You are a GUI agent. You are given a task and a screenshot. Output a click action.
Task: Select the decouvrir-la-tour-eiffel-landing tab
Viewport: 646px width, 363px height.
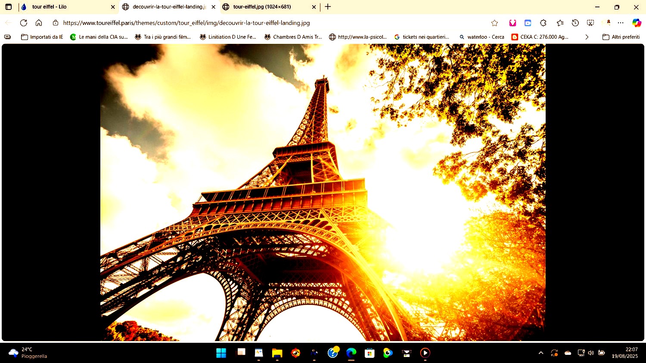click(169, 7)
